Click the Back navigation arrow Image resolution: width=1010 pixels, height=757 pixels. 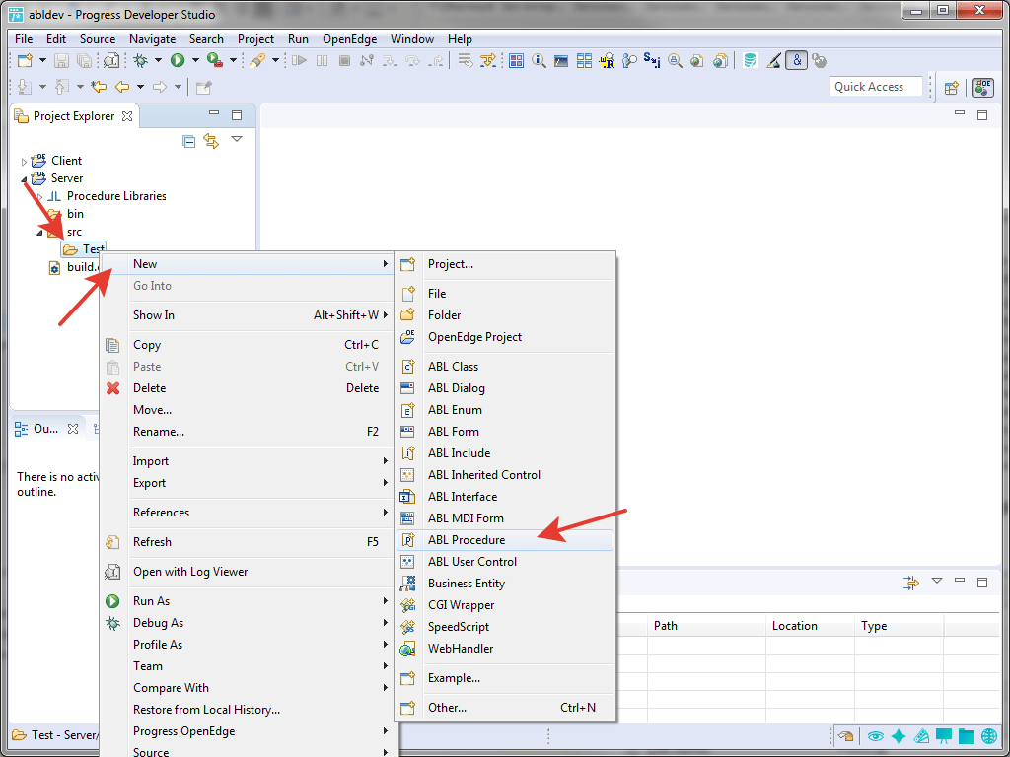point(121,87)
